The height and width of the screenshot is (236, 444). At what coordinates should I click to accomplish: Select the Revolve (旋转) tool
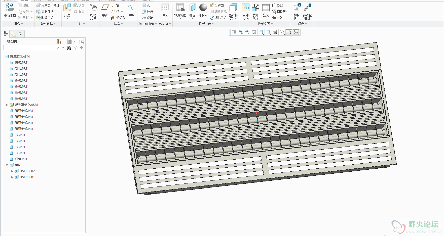(x=147, y=18)
